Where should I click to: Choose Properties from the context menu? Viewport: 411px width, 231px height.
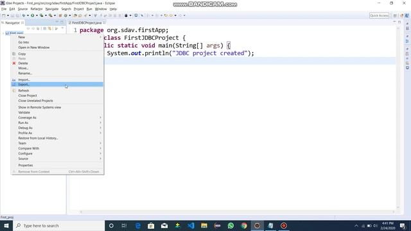[x=57, y=166]
